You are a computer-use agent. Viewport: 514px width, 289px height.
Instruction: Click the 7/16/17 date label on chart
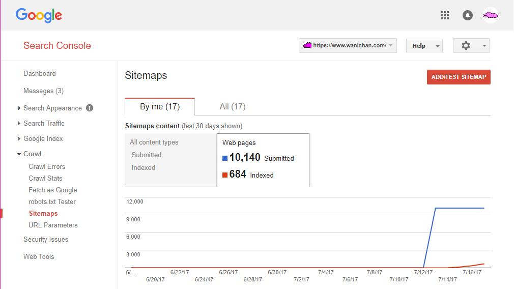pyautogui.click(x=472, y=272)
